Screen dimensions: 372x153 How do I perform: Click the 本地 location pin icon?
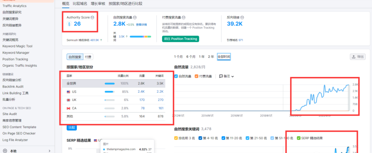(5, 151)
